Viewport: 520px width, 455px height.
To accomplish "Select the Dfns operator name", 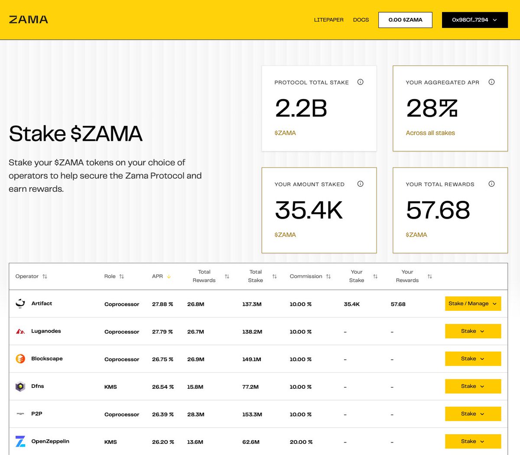I will tap(37, 386).
